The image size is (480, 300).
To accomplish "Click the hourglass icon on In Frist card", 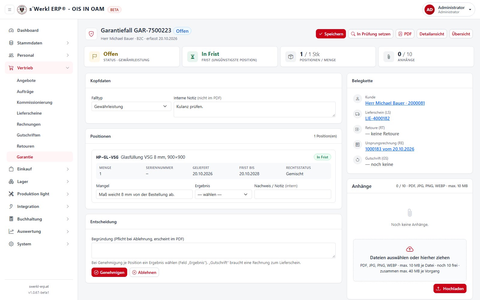I will click(x=193, y=56).
